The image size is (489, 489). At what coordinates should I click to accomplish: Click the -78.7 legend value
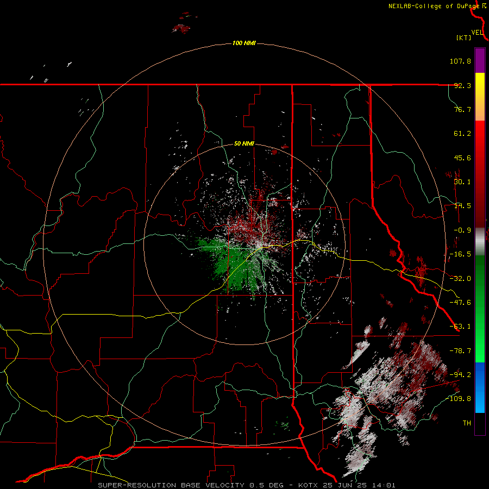460,351
